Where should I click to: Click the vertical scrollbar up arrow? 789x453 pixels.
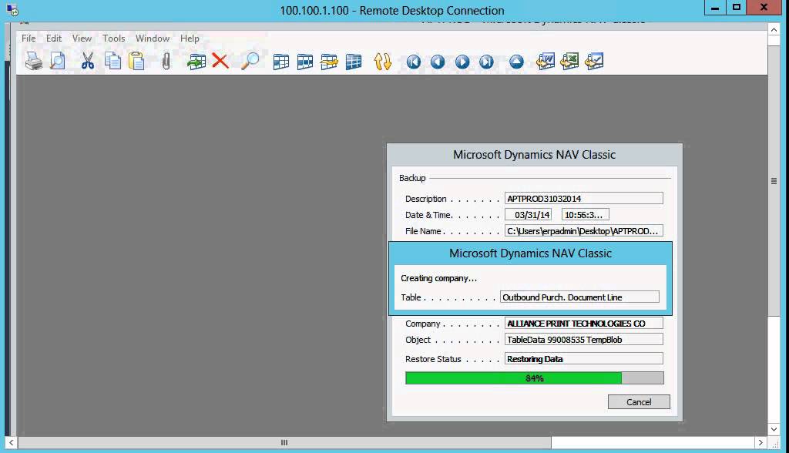[774, 30]
